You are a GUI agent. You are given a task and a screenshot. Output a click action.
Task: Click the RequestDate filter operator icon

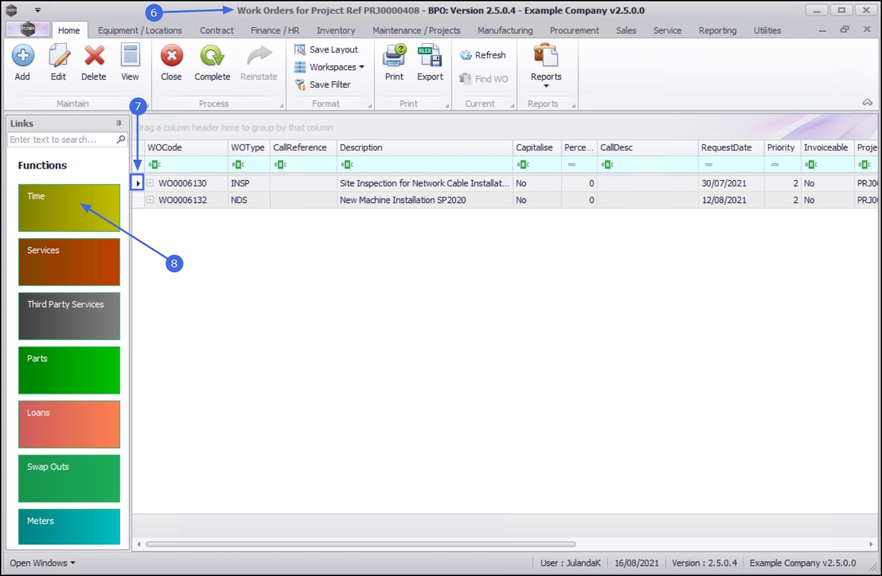708,165
